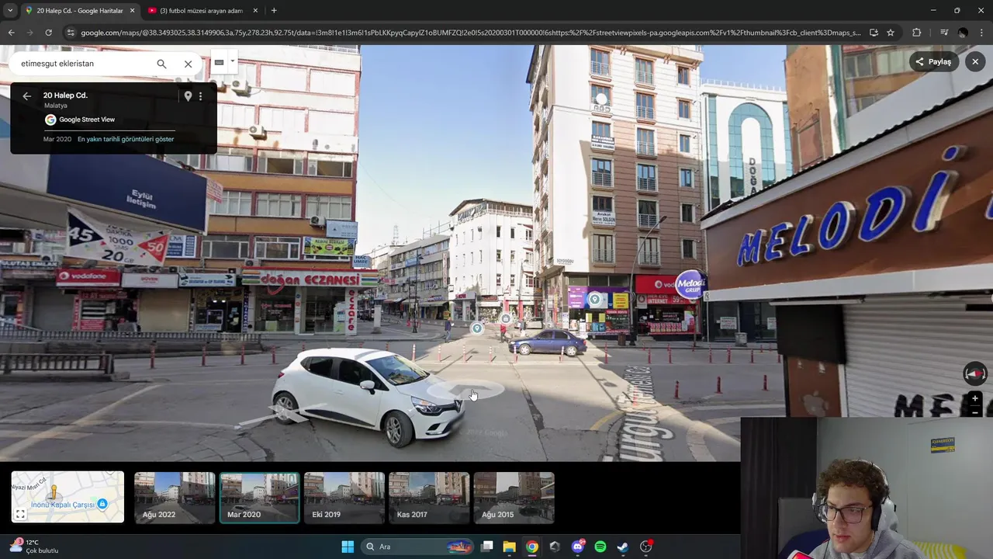This screenshot has width=993, height=559.
Task: Click the address bar URL
Action: 470,33
